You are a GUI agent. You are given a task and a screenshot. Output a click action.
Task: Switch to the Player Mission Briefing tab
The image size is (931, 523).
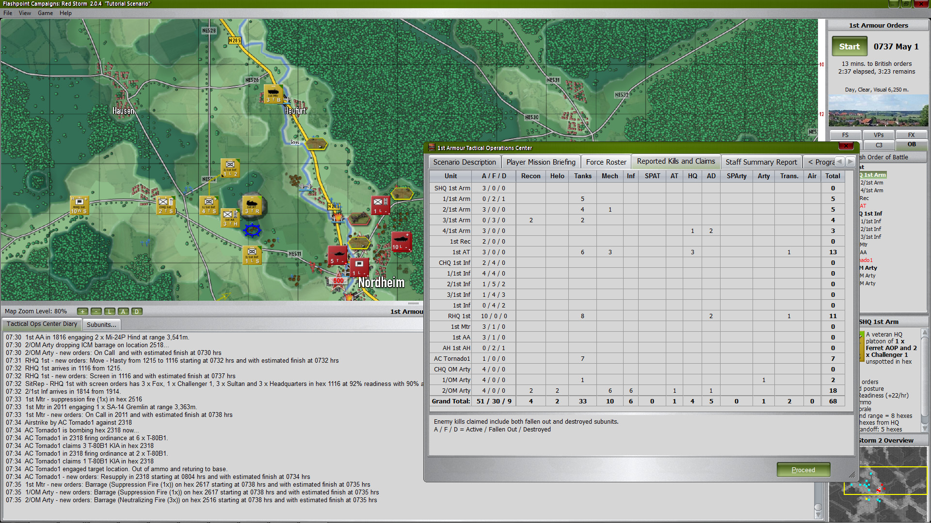(x=541, y=162)
